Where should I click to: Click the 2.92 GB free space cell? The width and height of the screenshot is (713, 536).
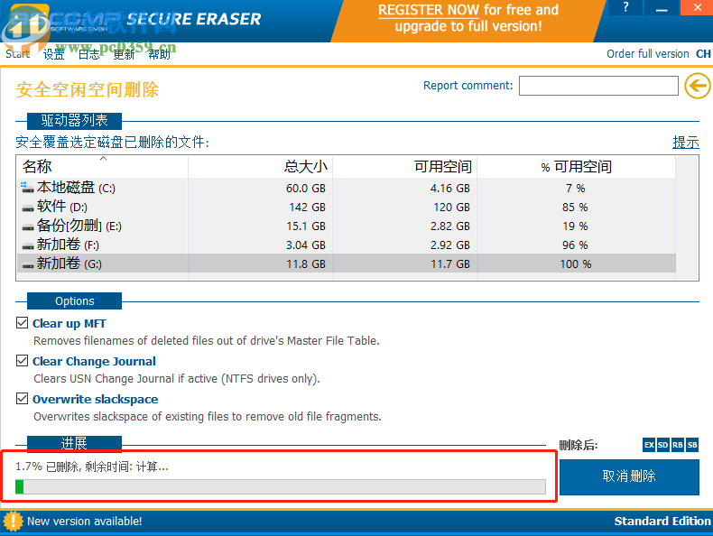coord(450,245)
